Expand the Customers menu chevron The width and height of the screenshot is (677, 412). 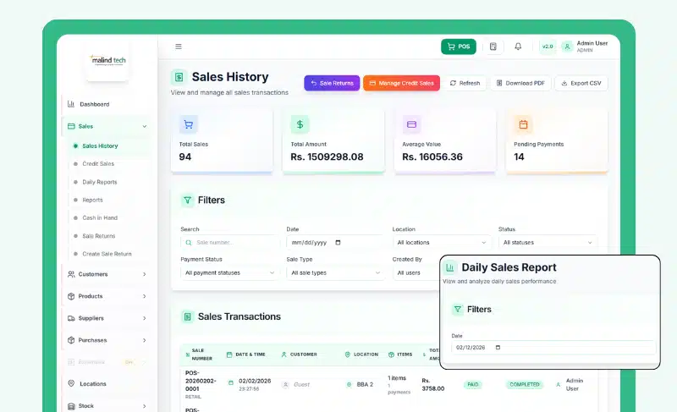(x=144, y=274)
